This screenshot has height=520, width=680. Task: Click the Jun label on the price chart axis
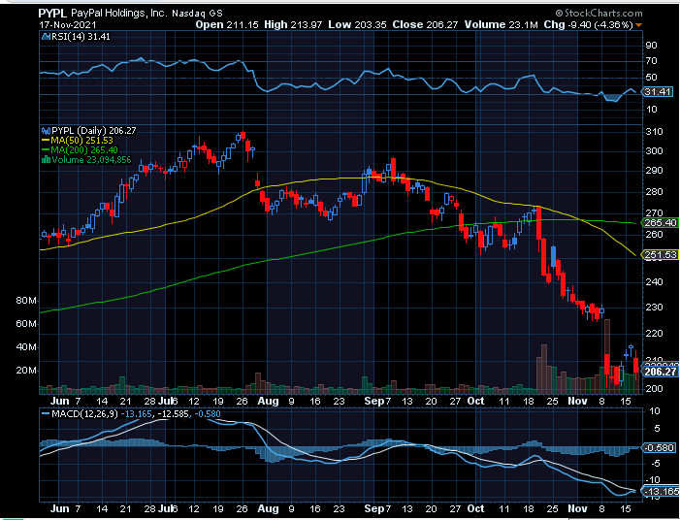59,402
